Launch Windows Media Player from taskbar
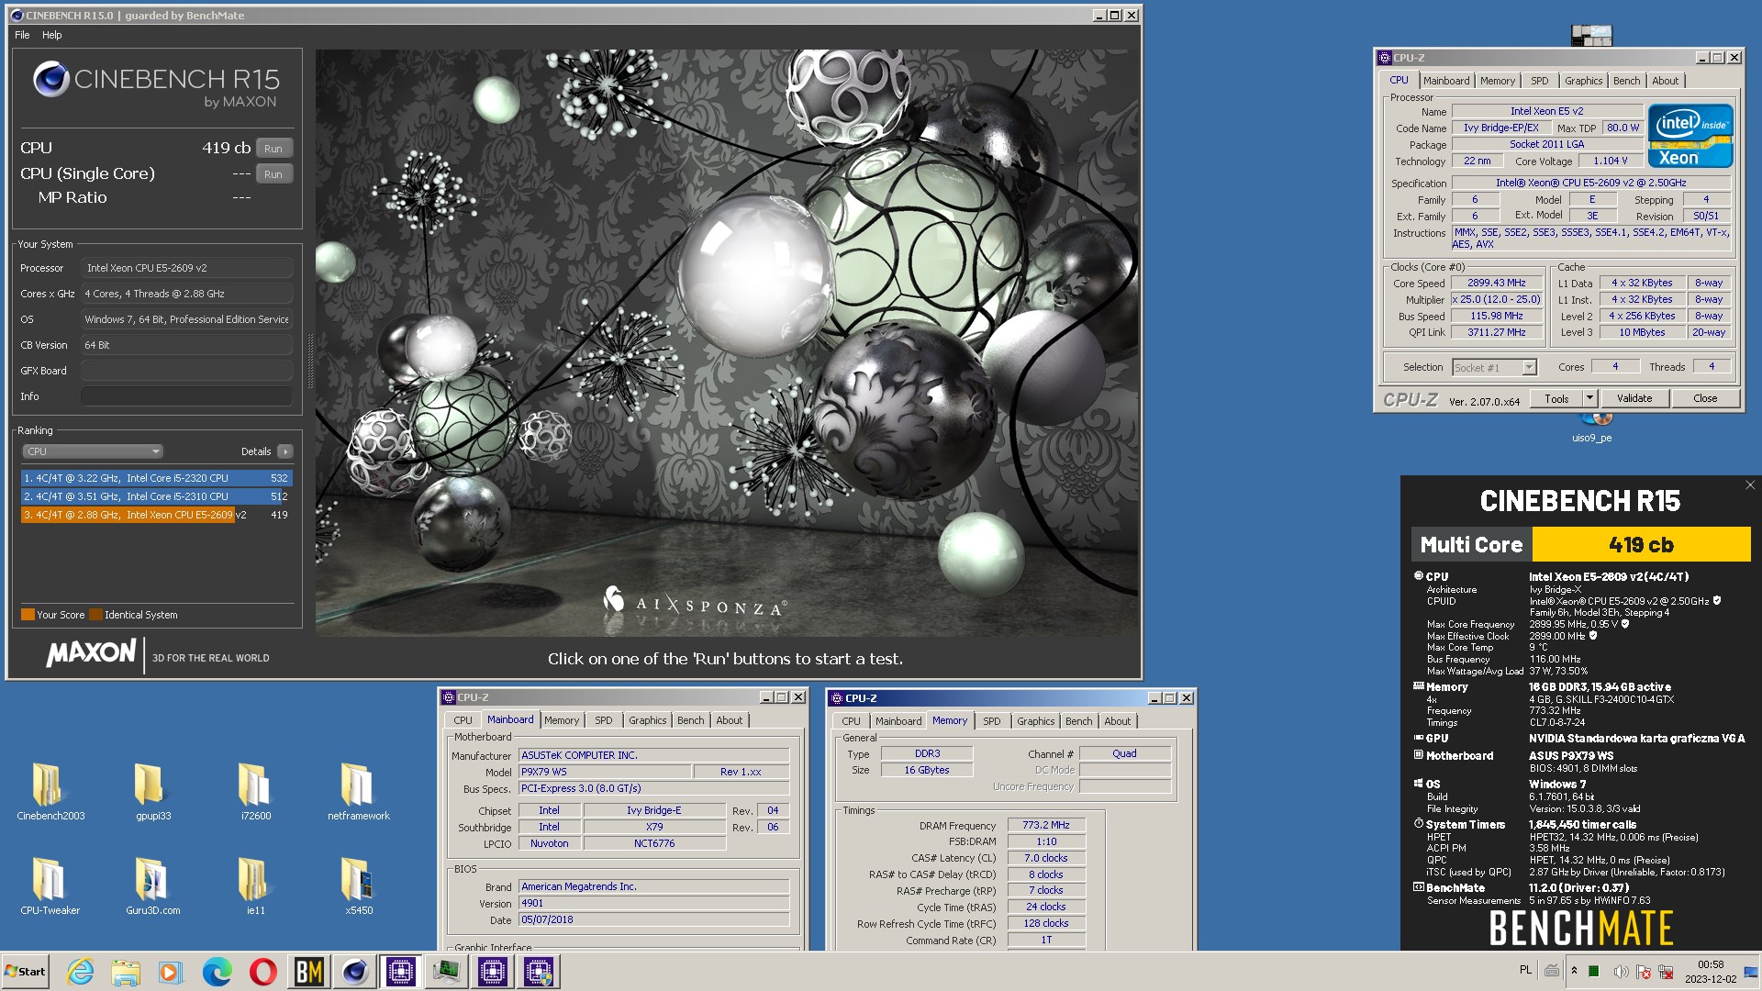This screenshot has width=1762, height=991. pyautogui.click(x=171, y=971)
